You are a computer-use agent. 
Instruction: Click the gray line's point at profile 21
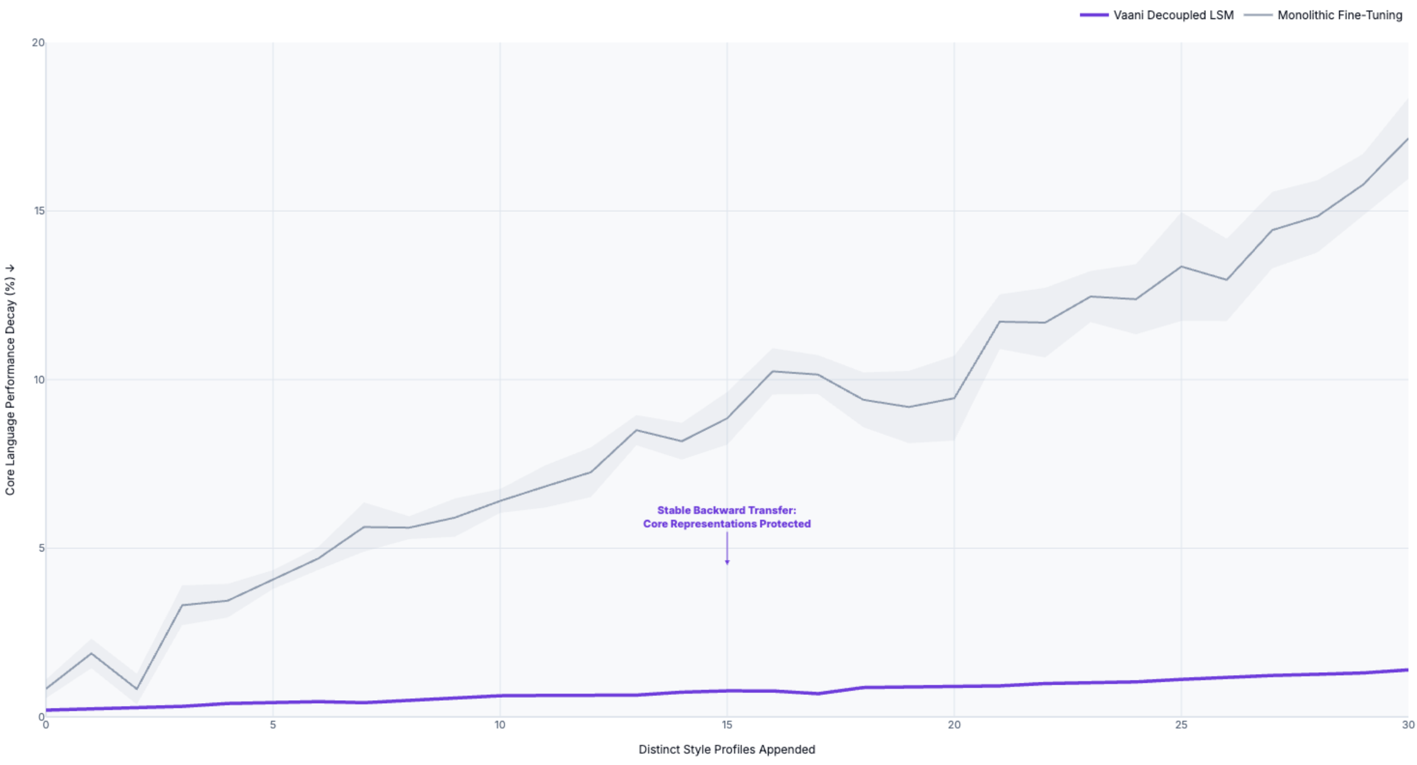click(x=999, y=322)
